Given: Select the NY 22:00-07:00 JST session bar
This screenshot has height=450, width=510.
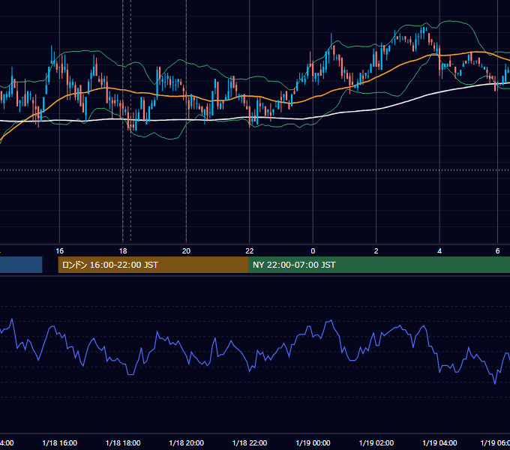Looking at the screenshot, I should tap(379, 265).
